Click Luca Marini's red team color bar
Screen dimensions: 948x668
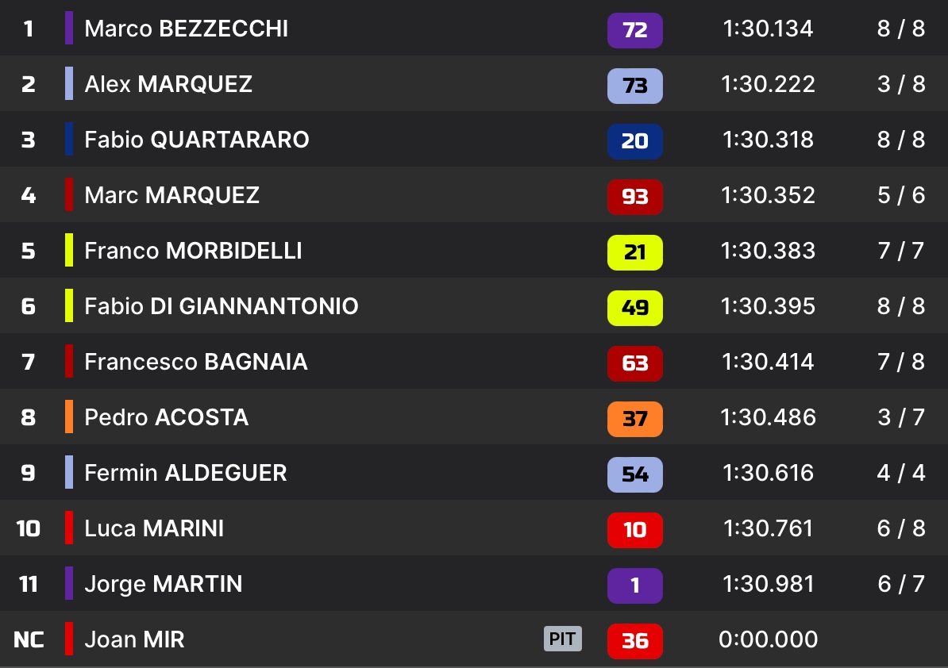pyautogui.click(x=69, y=528)
